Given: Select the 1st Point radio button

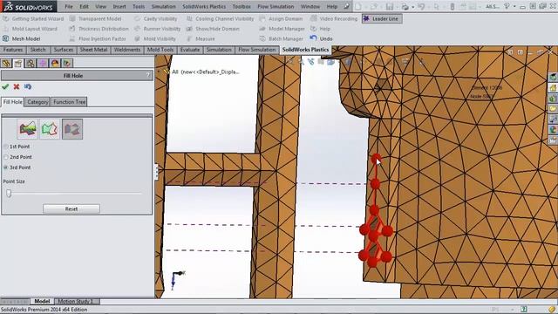Looking at the screenshot, I should pos(6,147).
